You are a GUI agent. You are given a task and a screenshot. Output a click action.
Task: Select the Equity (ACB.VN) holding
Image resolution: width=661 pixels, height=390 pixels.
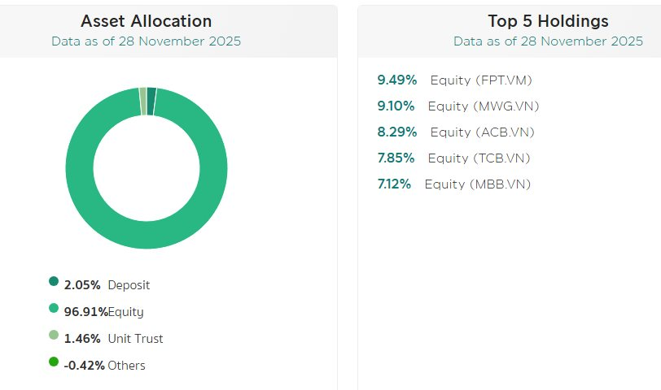[482, 132]
